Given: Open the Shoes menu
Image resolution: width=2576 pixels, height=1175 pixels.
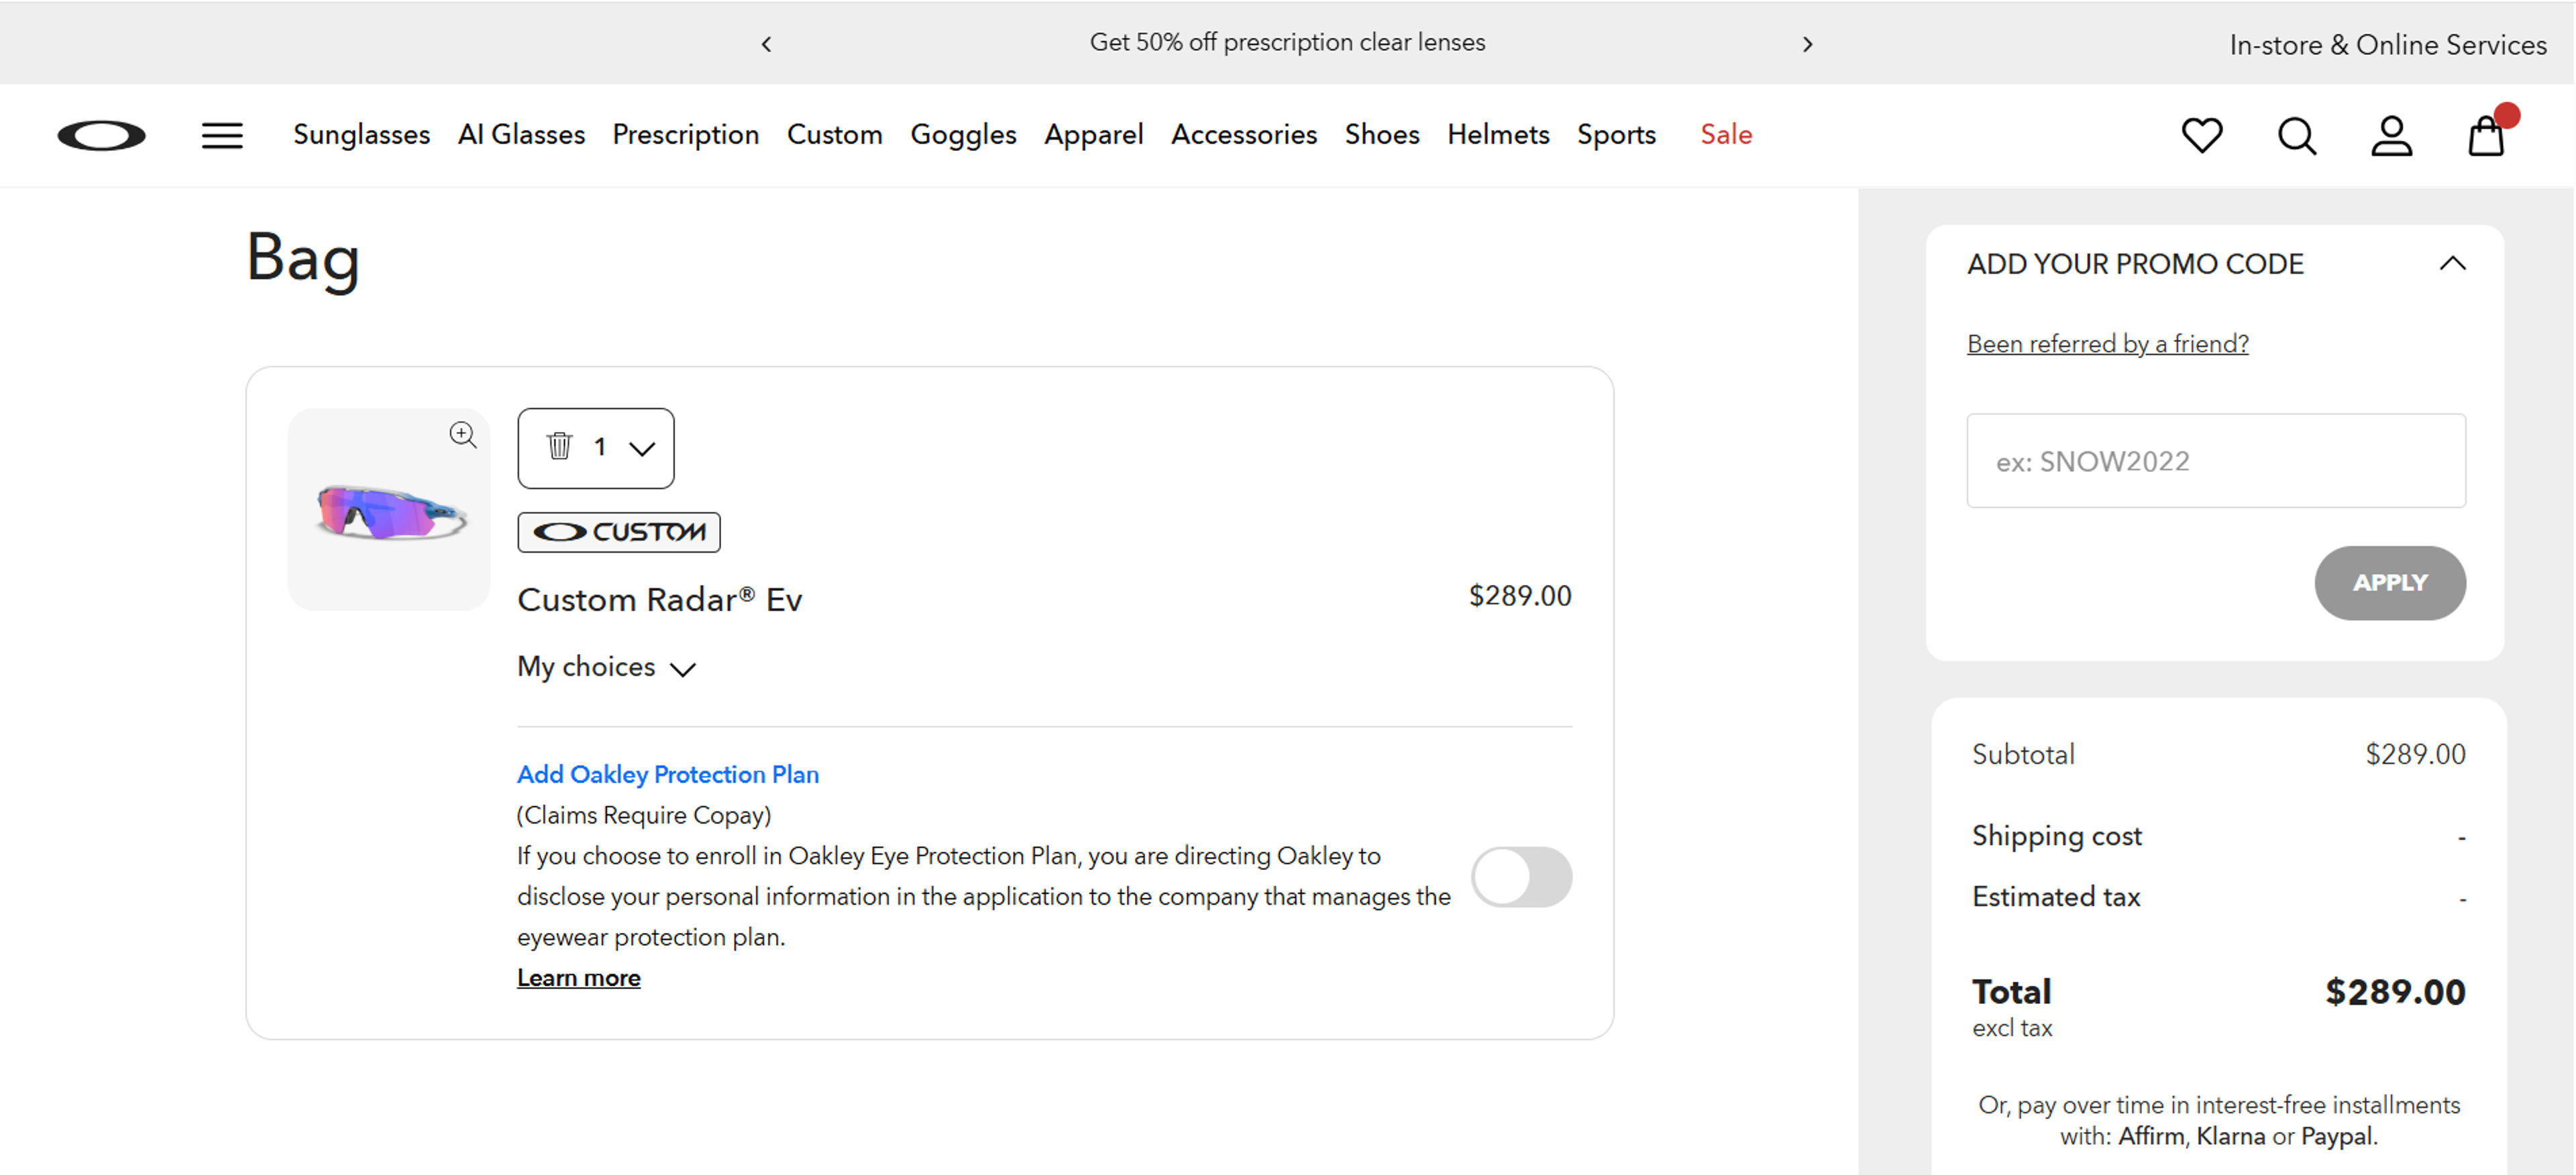Looking at the screenshot, I should [1382, 134].
